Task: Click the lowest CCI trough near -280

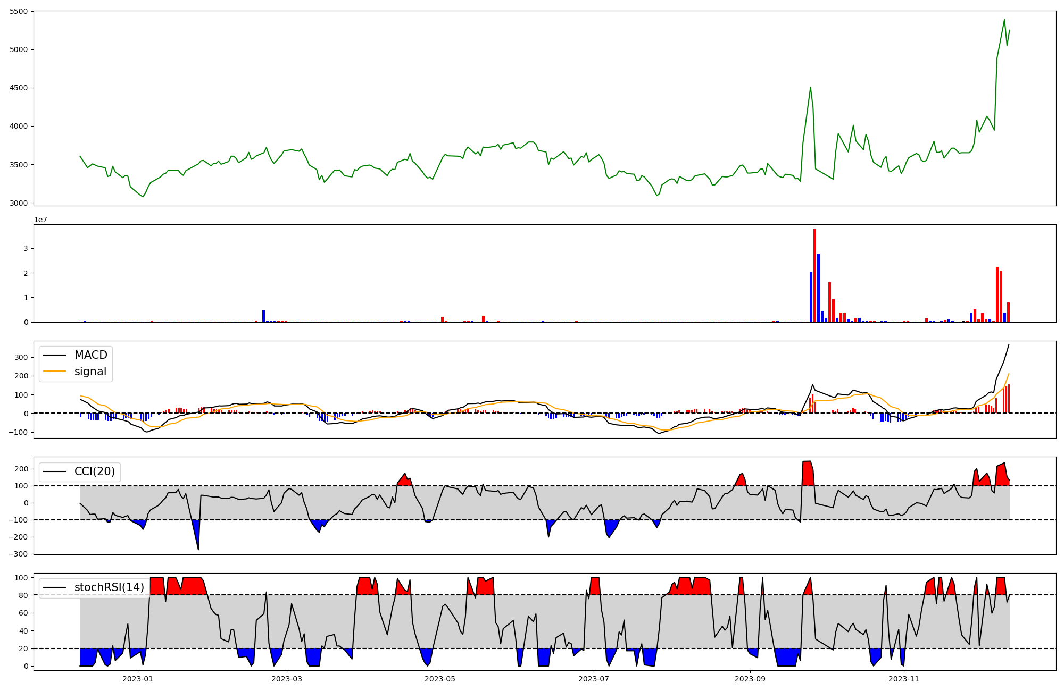Action: tap(198, 549)
